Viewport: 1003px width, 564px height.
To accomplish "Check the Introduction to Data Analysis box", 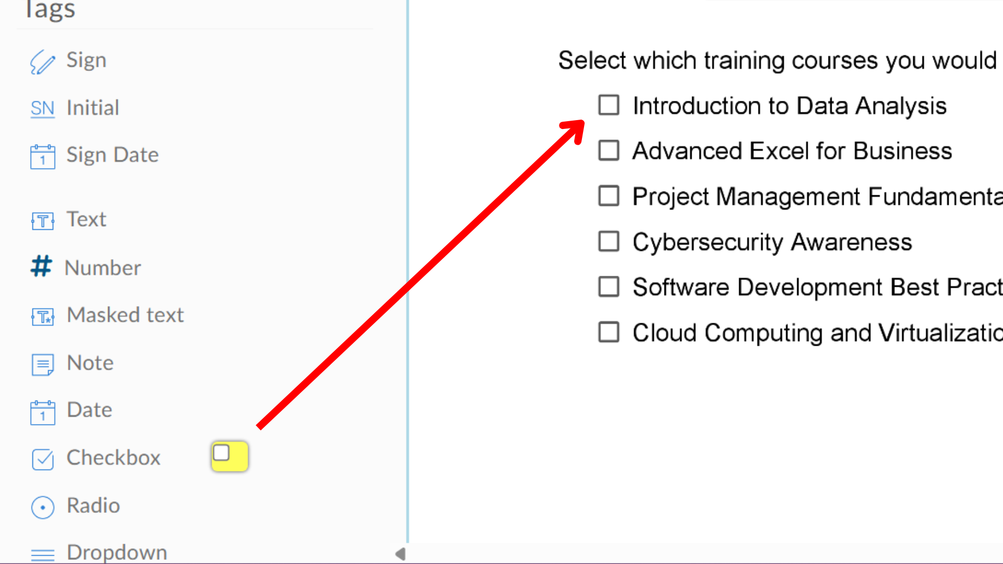I will 609,105.
